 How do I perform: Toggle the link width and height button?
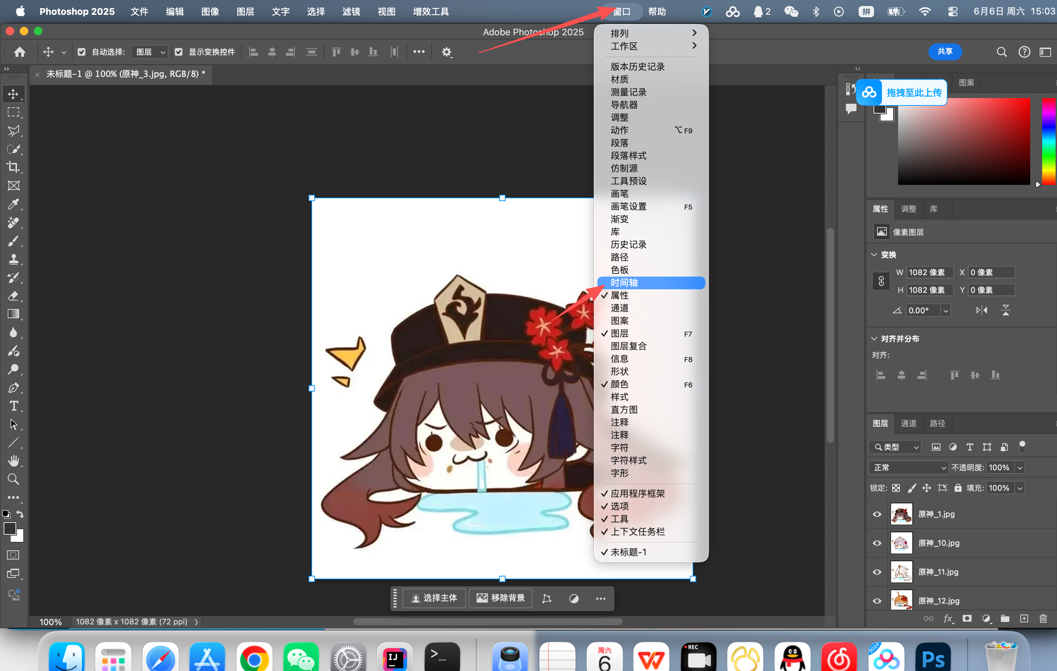pyautogui.click(x=881, y=281)
